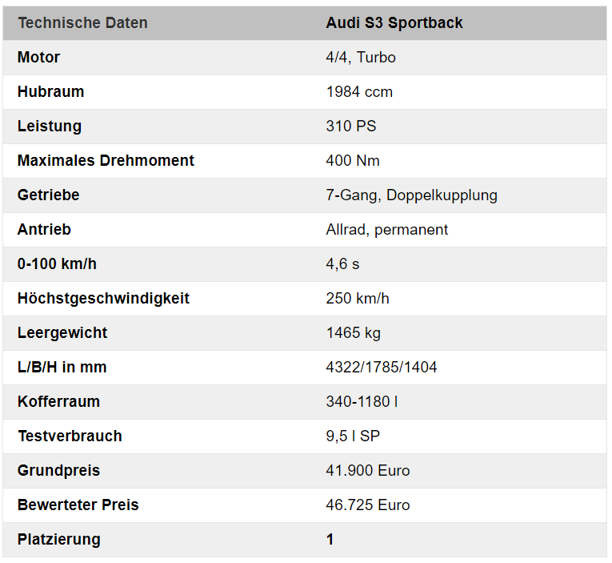Select the '1984 ccm' value
This screenshot has width=612, height=563.
359,92
